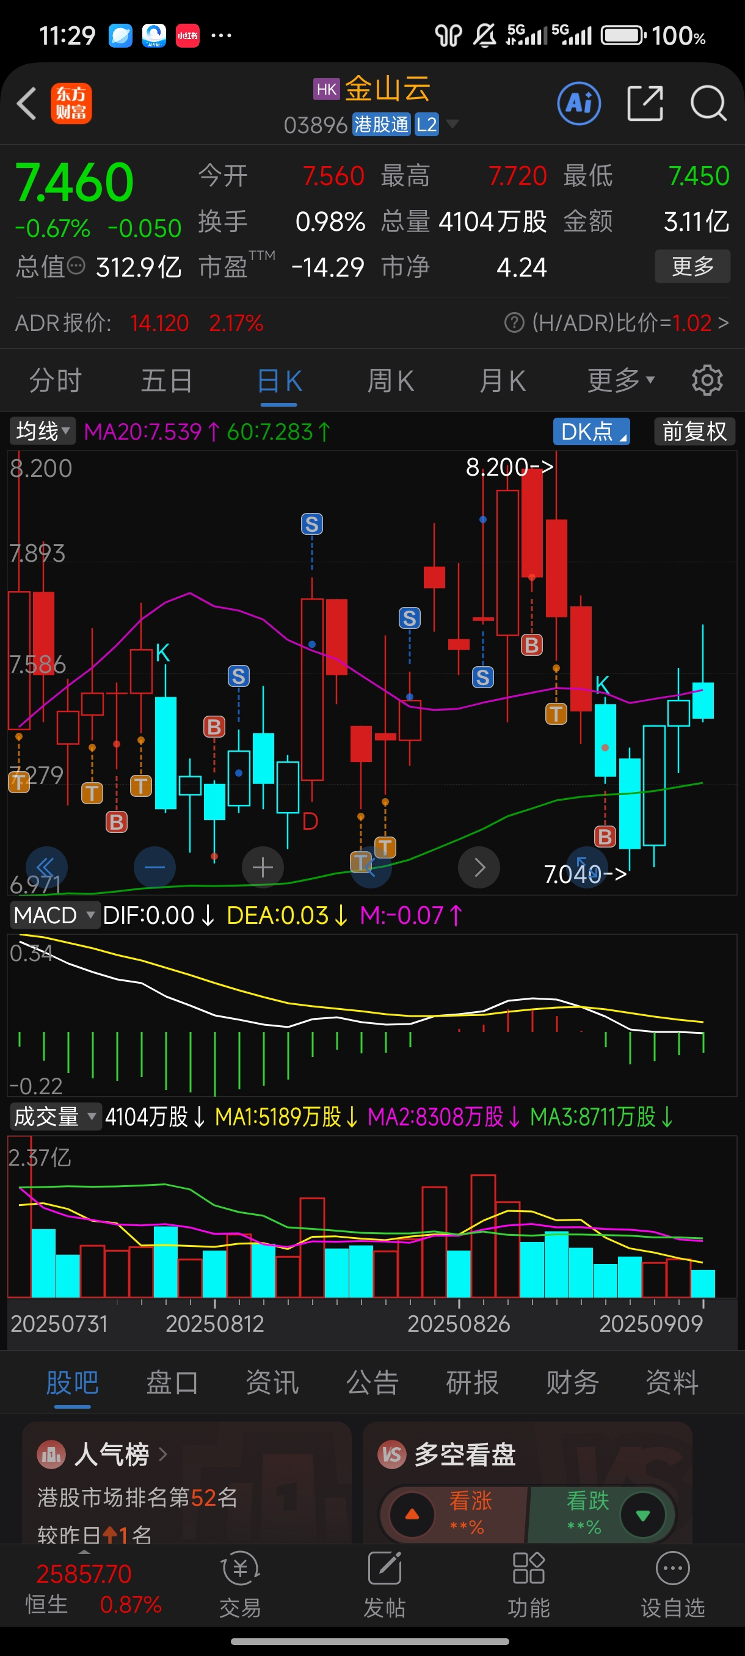This screenshot has height=1656, width=745.
Task: Open the 研报 tab
Action: (x=473, y=1382)
